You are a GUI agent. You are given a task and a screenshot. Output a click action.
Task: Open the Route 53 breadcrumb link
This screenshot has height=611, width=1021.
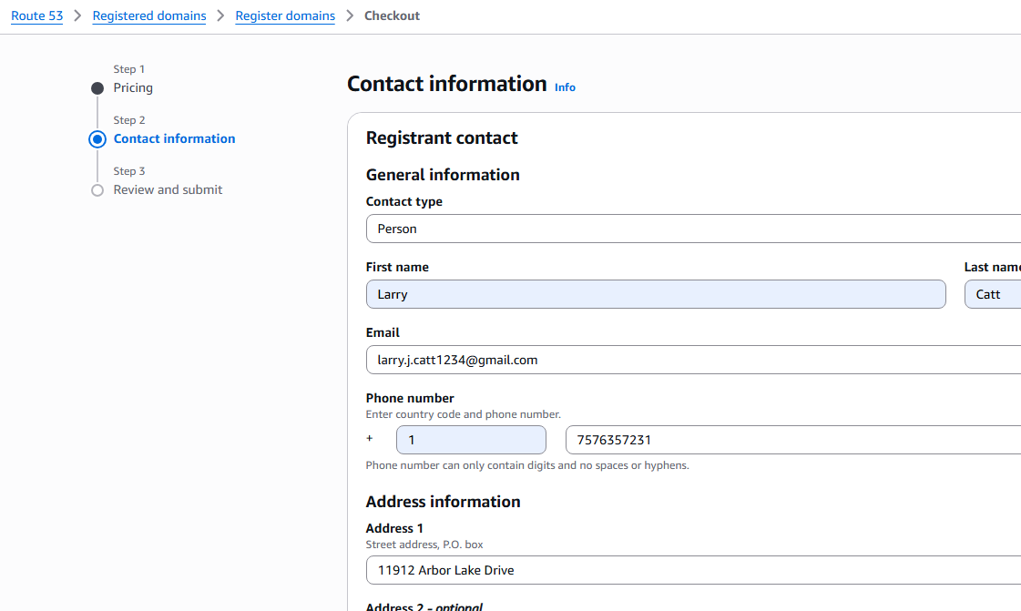pyautogui.click(x=37, y=15)
